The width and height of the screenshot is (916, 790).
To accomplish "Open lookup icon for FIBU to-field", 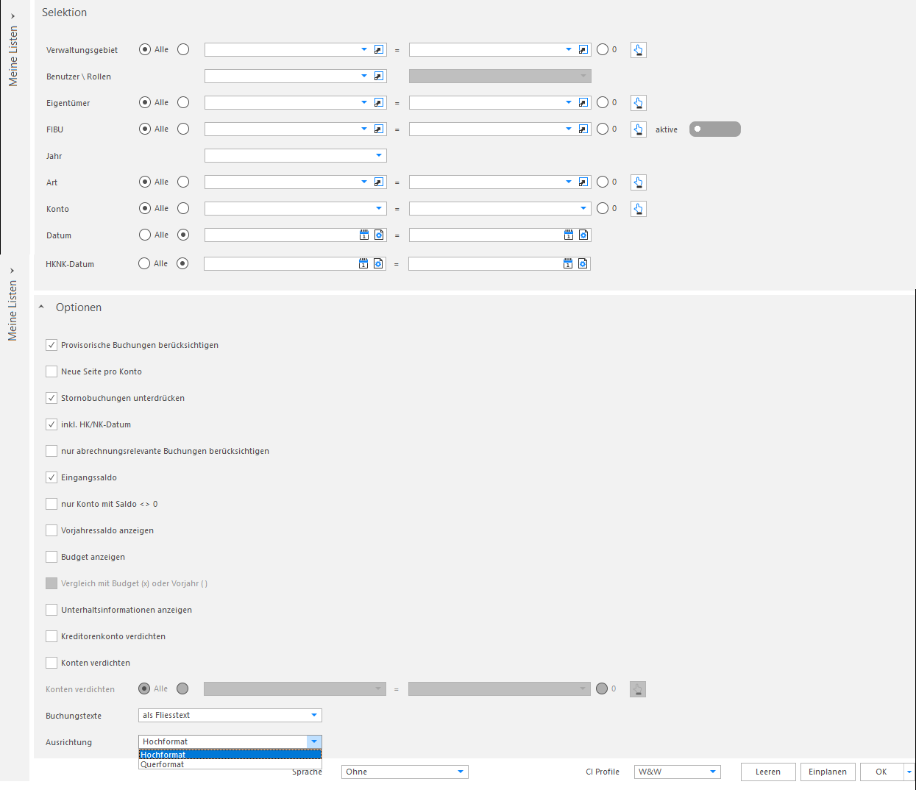I will click(x=583, y=129).
